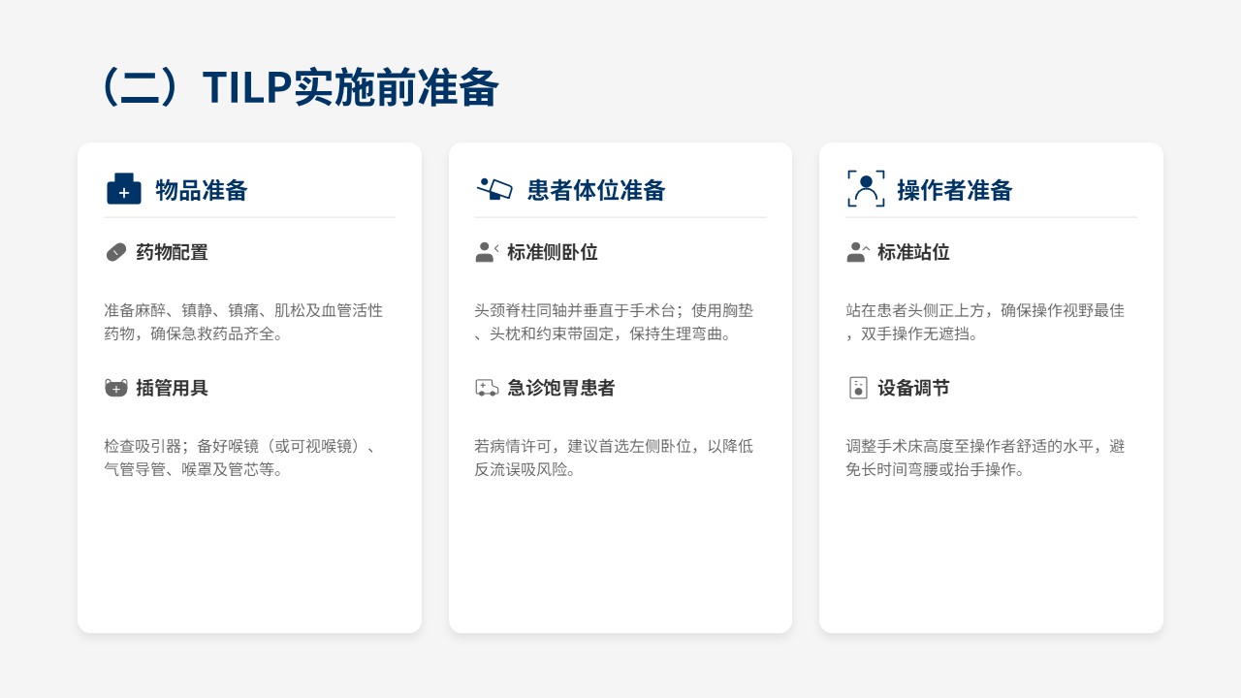The width and height of the screenshot is (1241, 698).
Task: Click the ambulance icon beside 急诊饱胃患者
Action: pyautogui.click(x=487, y=388)
